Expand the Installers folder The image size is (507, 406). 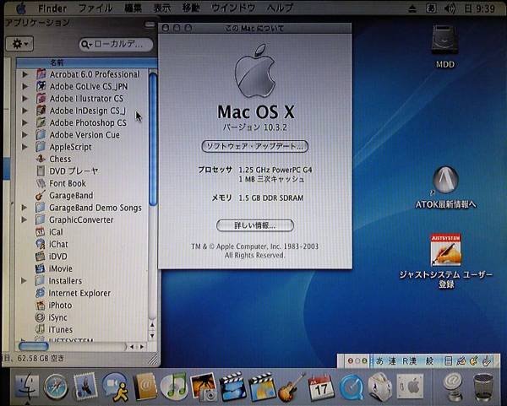[x=24, y=280]
